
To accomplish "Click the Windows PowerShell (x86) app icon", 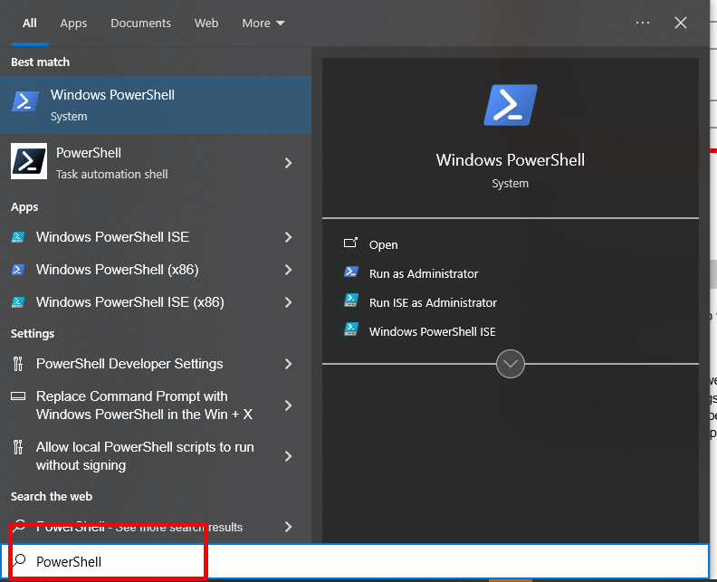I will pos(18,270).
